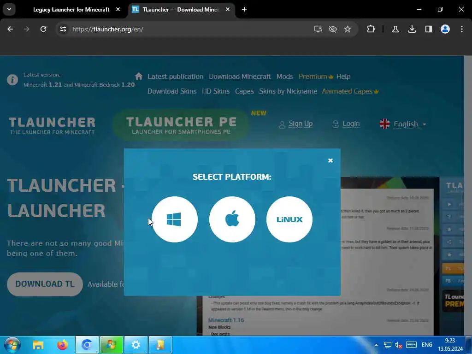Open the Capes link

[x=244, y=91]
